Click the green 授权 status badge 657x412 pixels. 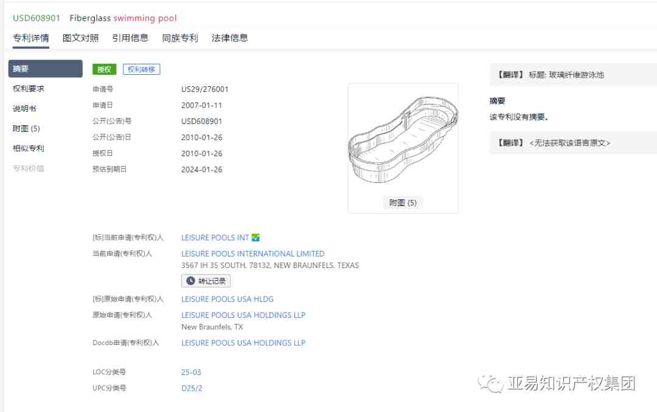[x=105, y=69]
